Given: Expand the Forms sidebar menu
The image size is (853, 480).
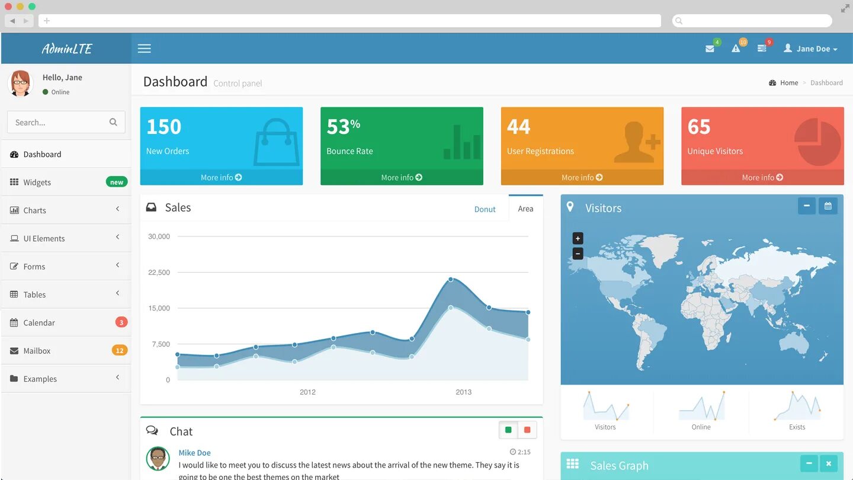Looking at the screenshot, I should click(66, 266).
